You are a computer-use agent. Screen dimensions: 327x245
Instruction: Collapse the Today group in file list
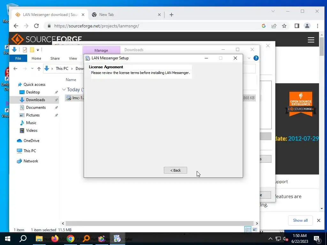64,90
